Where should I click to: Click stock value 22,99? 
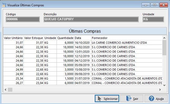pos(39,78)
